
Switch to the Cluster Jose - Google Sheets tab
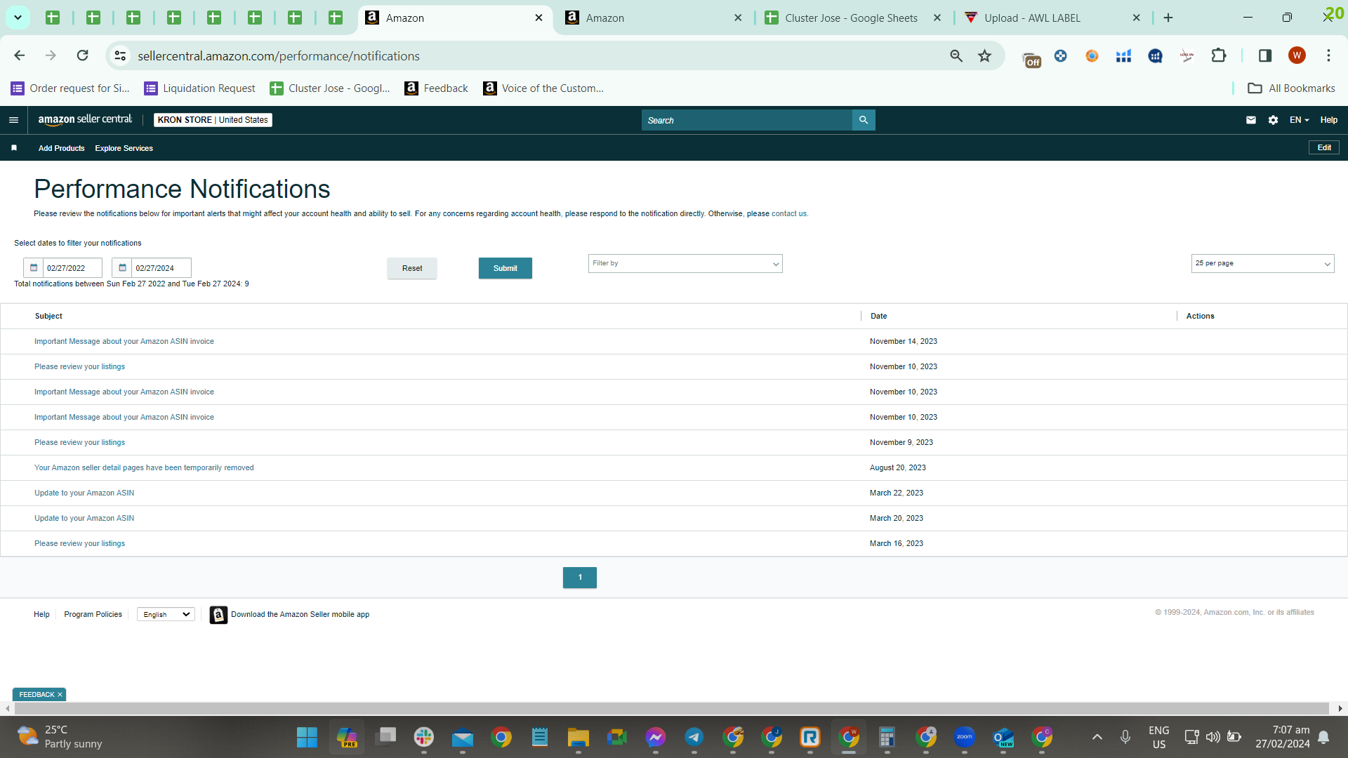coord(851,18)
